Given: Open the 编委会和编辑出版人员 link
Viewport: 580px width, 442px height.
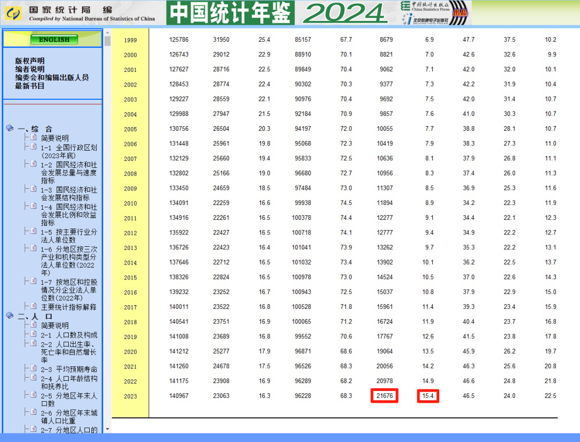Looking at the screenshot, I should click(52, 78).
